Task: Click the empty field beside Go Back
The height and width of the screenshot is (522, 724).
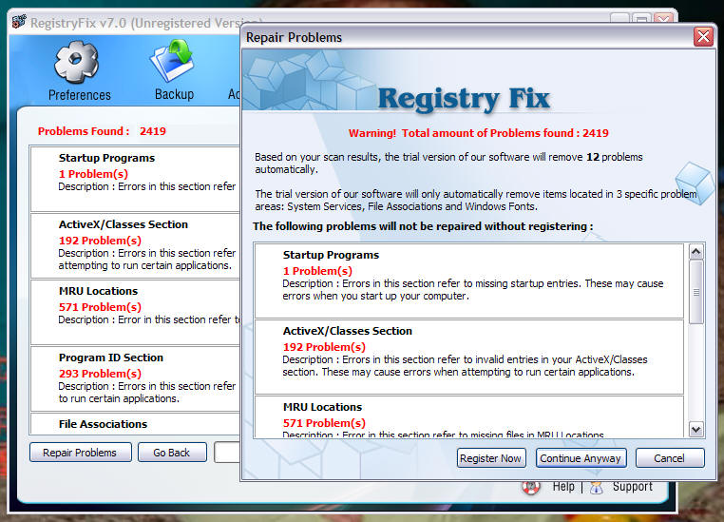Action: [x=227, y=453]
